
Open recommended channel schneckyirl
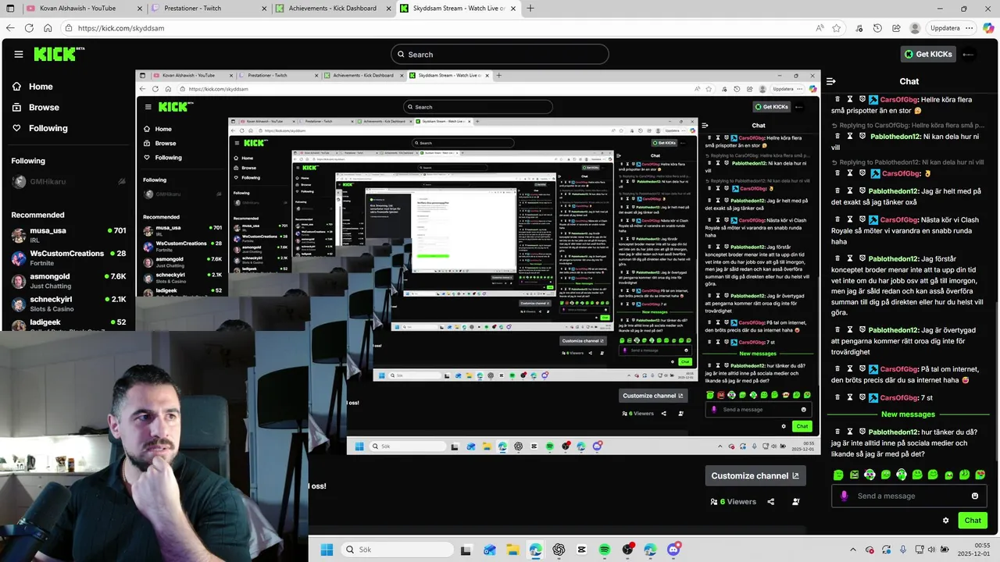(x=68, y=304)
